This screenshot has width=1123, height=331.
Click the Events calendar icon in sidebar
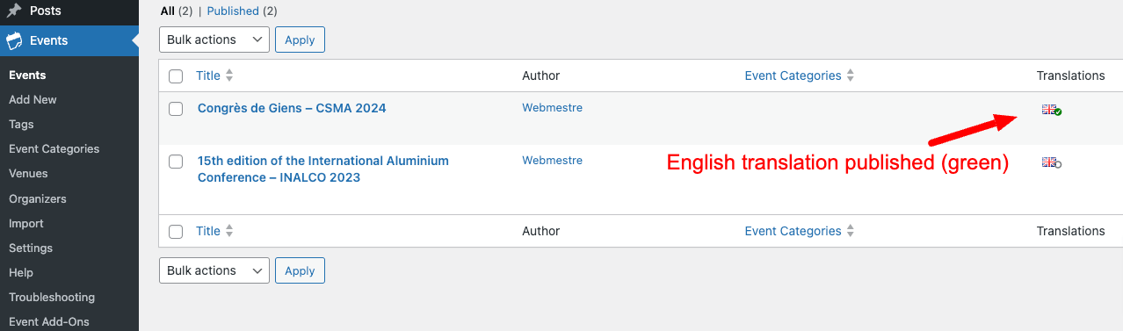(x=14, y=40)
